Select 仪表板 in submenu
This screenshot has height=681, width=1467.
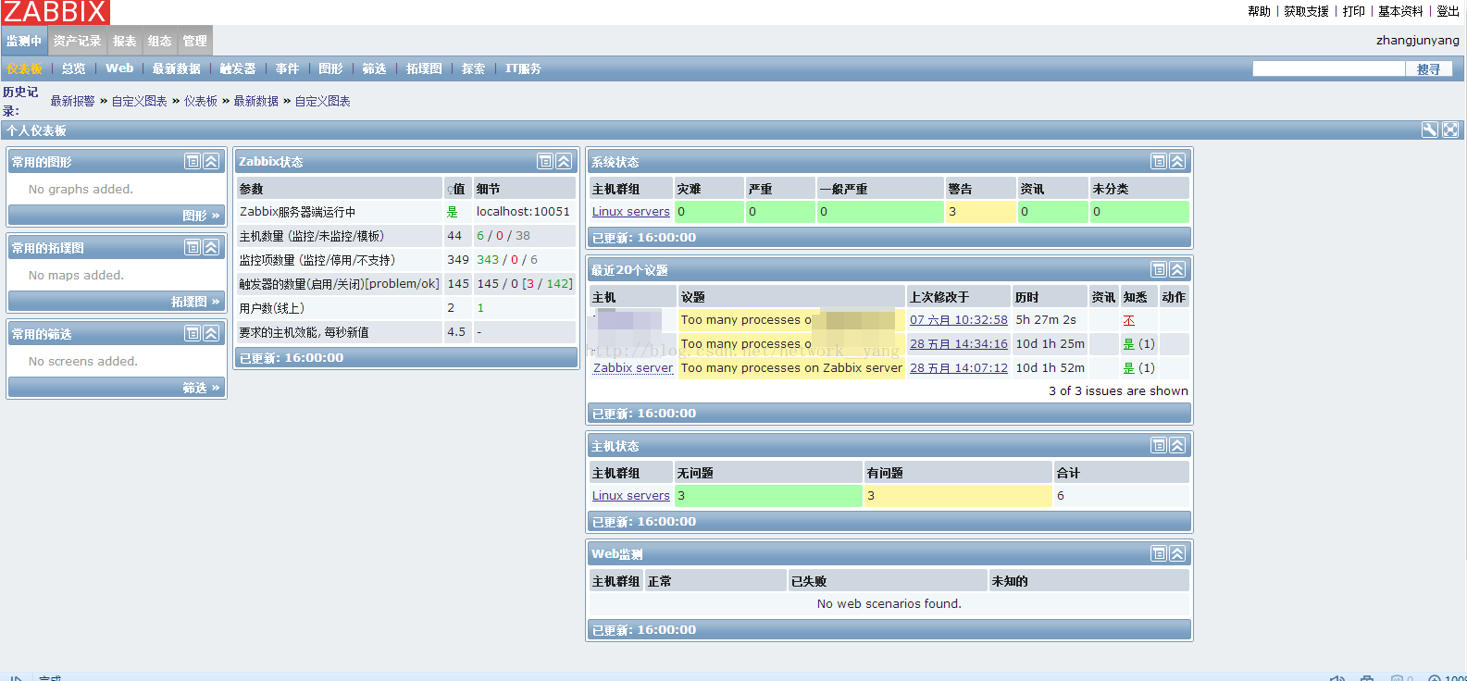(x=25, y=68)
